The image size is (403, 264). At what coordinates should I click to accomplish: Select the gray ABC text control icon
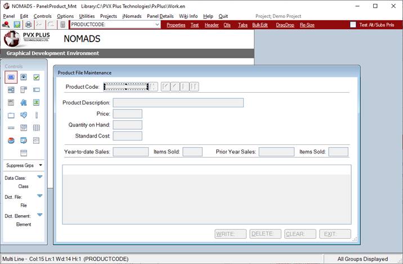tap(11, 102)
